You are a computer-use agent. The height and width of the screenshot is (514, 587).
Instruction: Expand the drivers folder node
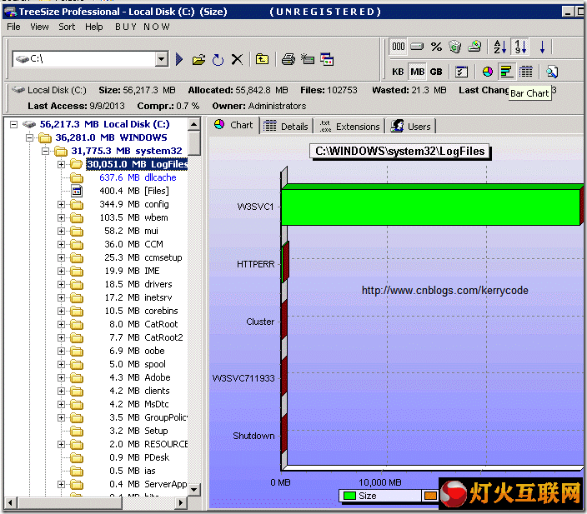[x=61, y=284]
